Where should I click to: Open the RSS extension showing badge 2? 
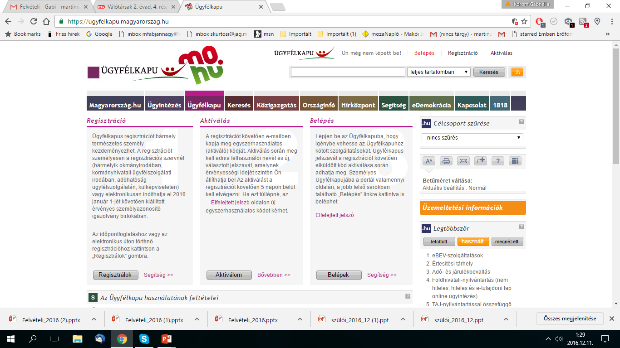(583, 21)
